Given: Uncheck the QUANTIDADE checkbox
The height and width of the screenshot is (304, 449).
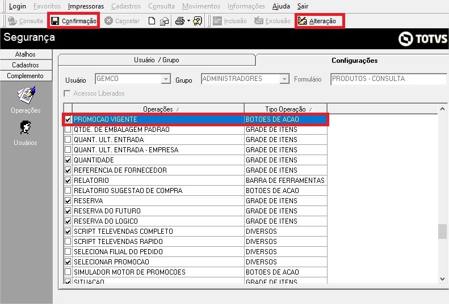Looking at the screenshot, I should [x=68, y=160].
